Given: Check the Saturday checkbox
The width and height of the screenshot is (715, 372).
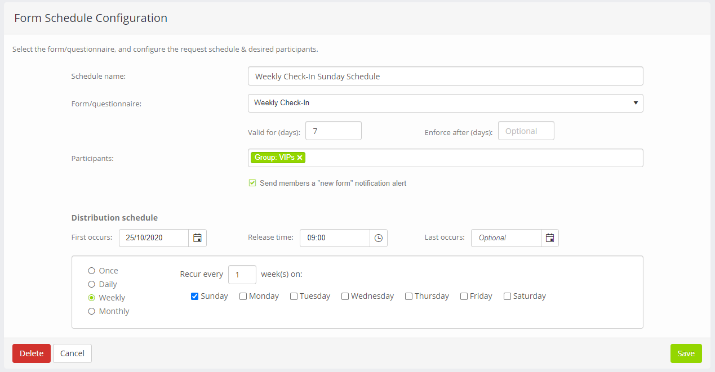Looking at the screenshot, I should coord(507,296).
